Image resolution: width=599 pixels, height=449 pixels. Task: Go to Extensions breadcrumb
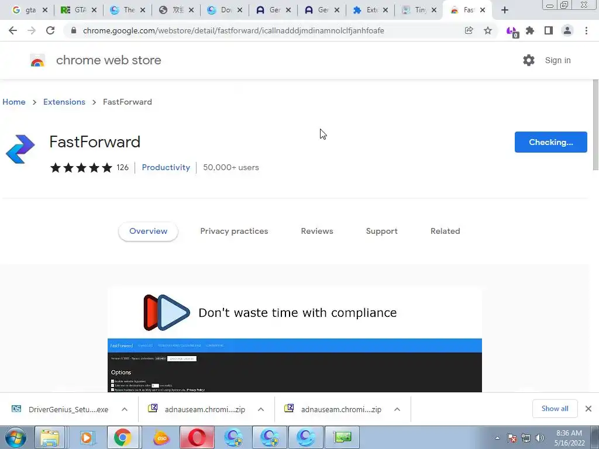click(x=64, y=102)
